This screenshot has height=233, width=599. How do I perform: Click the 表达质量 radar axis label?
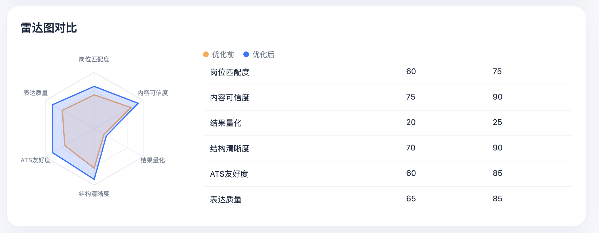pos(36,93)
